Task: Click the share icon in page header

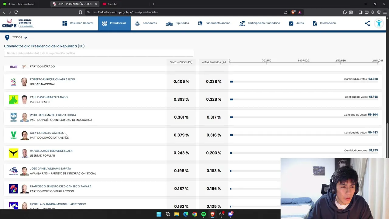Action: click(367, 23)
